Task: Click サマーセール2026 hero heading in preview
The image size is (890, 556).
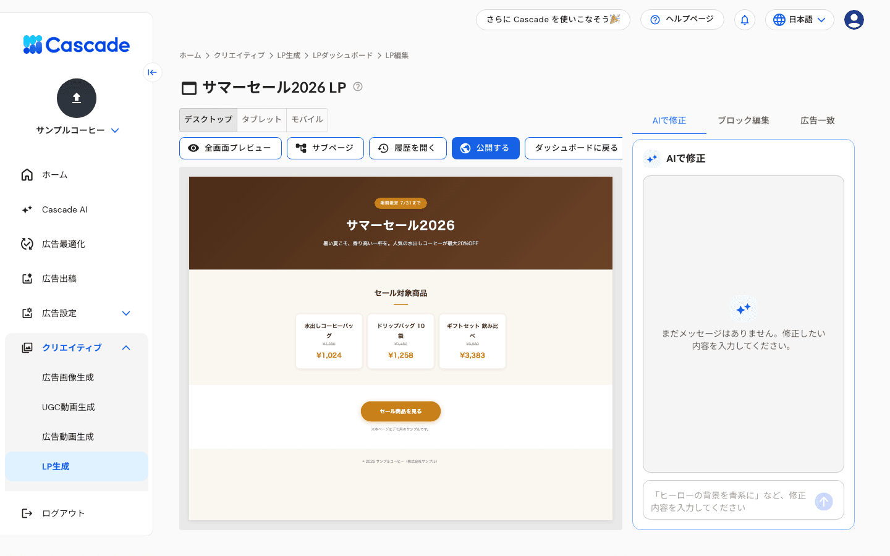Action: [x=400, y=225]
